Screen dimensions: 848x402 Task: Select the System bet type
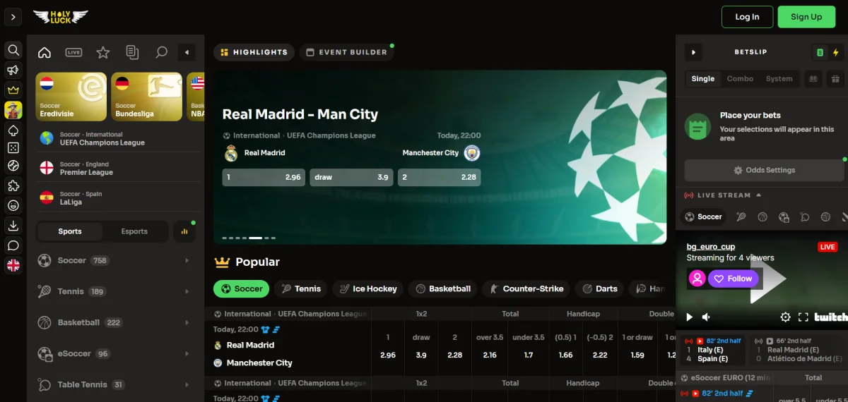point(779,79)
